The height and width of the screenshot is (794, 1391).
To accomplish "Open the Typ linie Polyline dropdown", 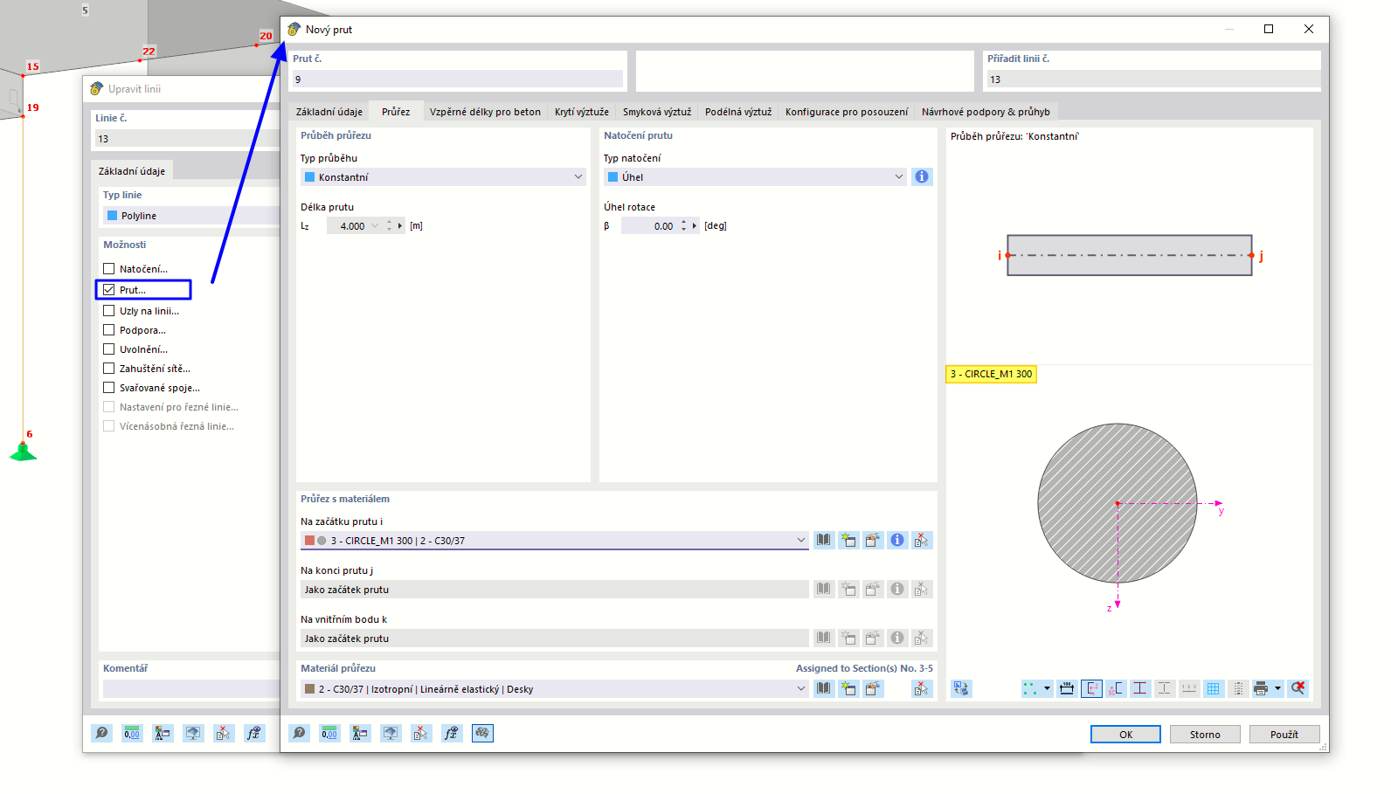I will (x=192, y=216).
